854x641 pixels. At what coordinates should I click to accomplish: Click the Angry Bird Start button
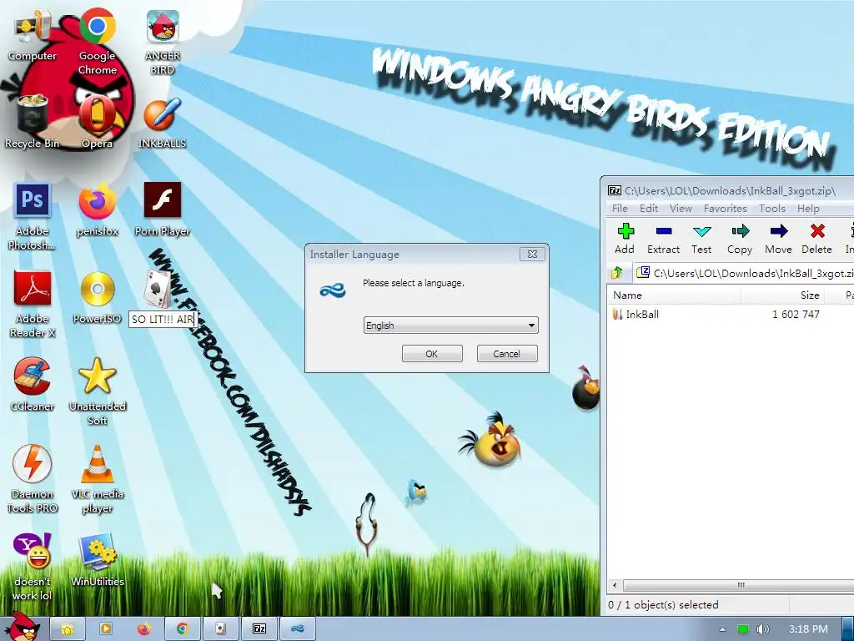[x=23, y=627]
